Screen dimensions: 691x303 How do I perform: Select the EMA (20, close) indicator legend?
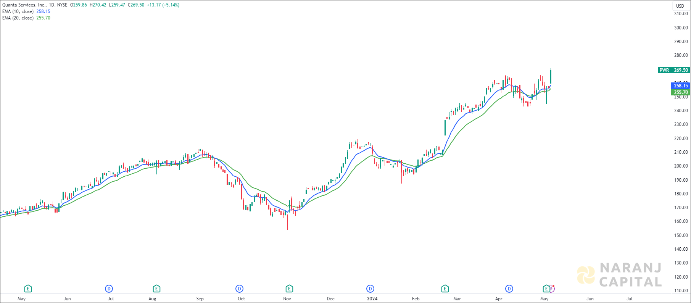pyautogui.click(x=18, y=18)
